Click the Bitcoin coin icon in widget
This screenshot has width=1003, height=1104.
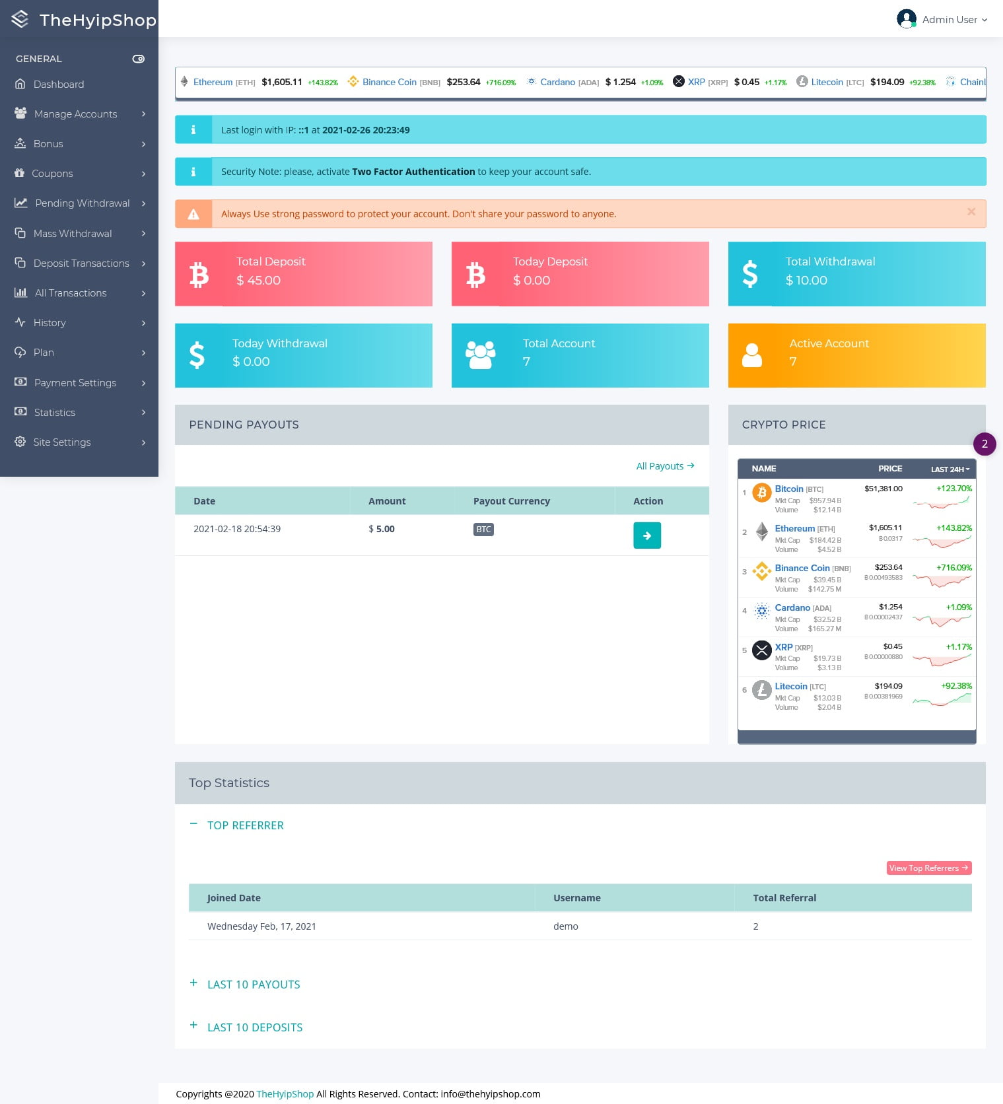coord(762,493)
